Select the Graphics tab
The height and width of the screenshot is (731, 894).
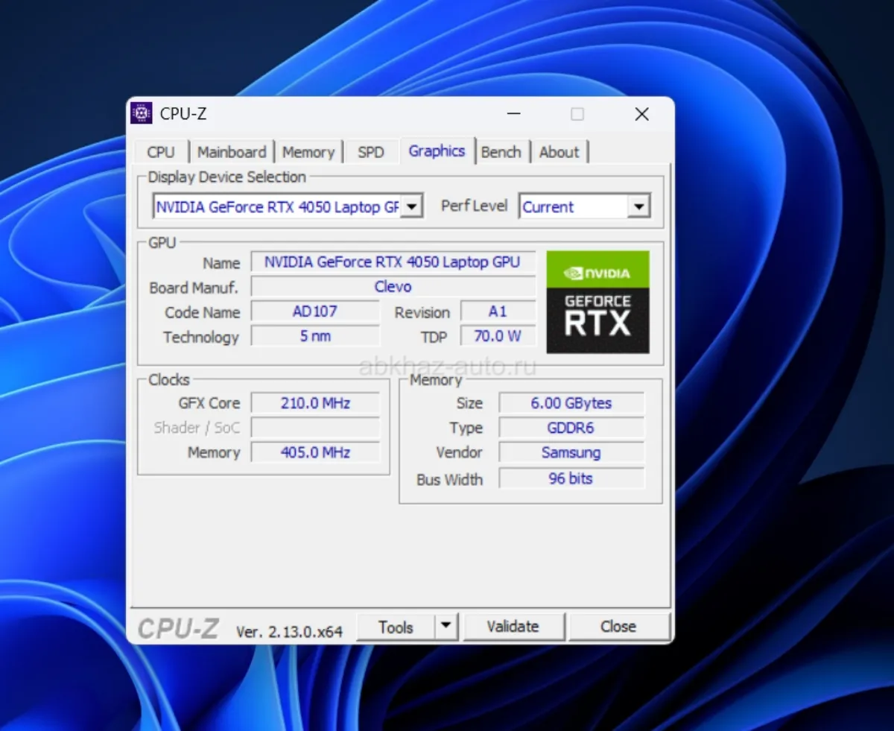(x=437, y=151)
